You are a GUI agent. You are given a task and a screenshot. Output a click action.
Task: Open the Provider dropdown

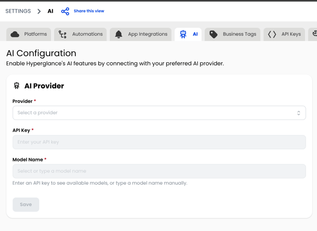(x=159, y=113)
